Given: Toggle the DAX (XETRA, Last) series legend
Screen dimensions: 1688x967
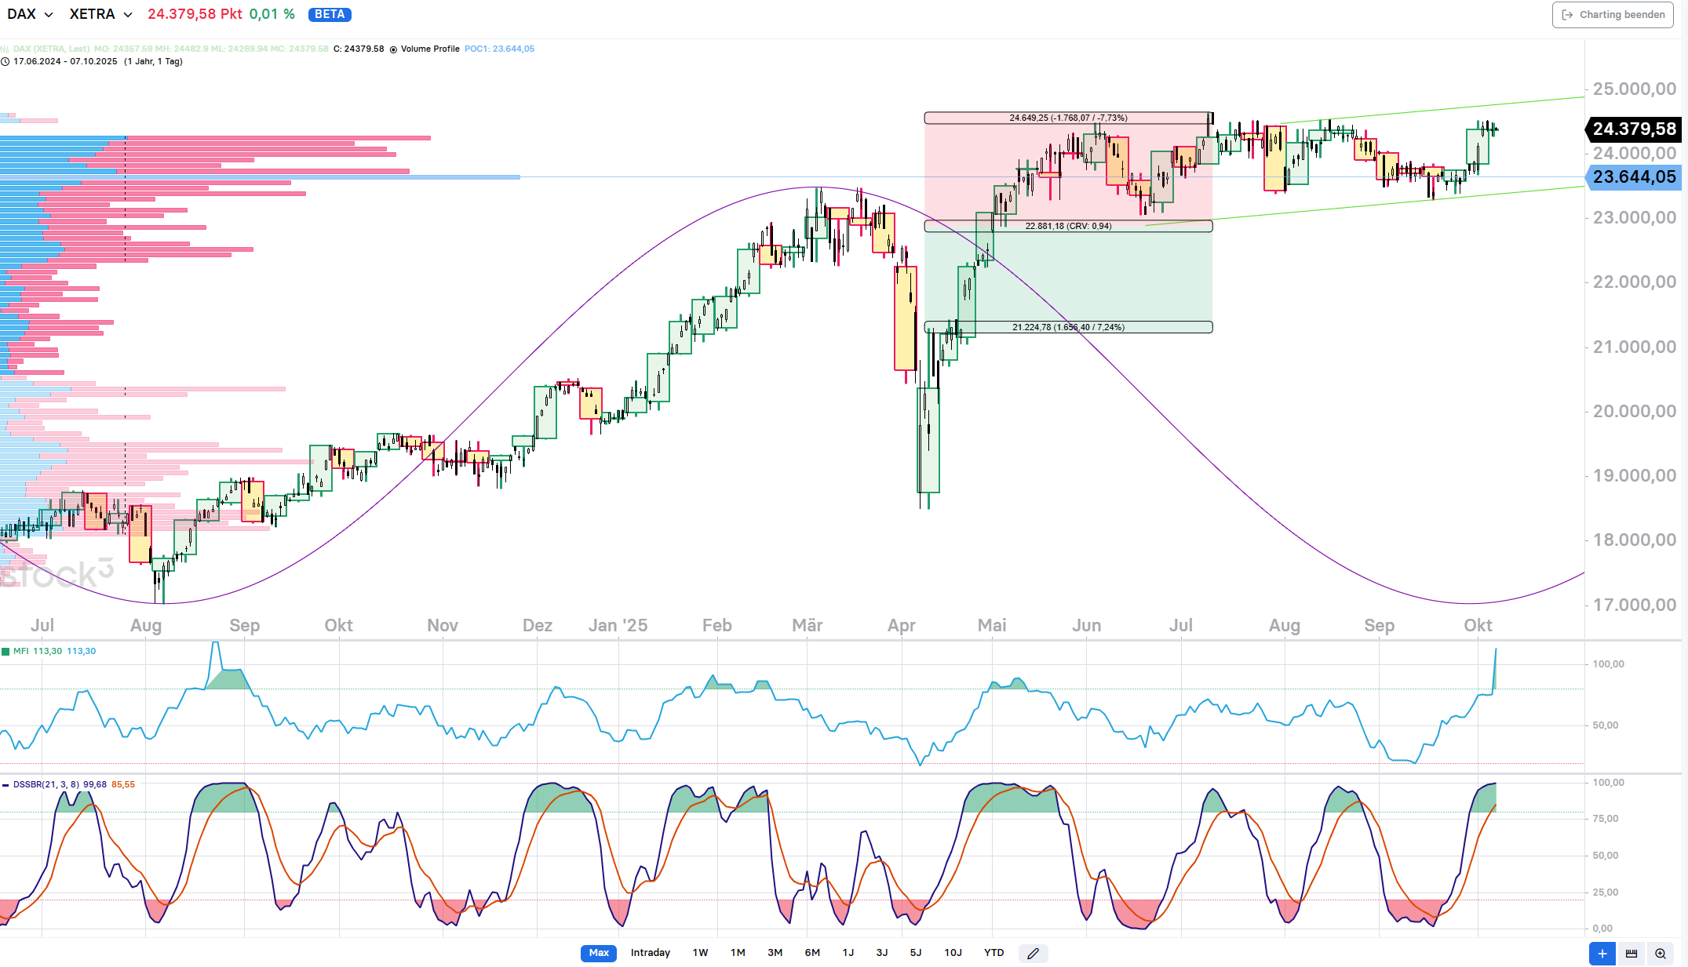Looking at the screenshot, I should [x=50, y=49].
